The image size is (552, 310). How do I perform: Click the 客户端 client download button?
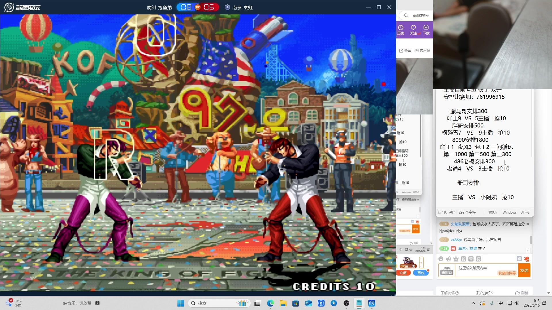pos(422,51)
